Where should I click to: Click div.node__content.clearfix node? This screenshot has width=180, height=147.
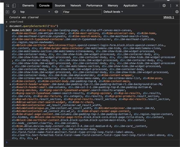(x=32, y=123)
